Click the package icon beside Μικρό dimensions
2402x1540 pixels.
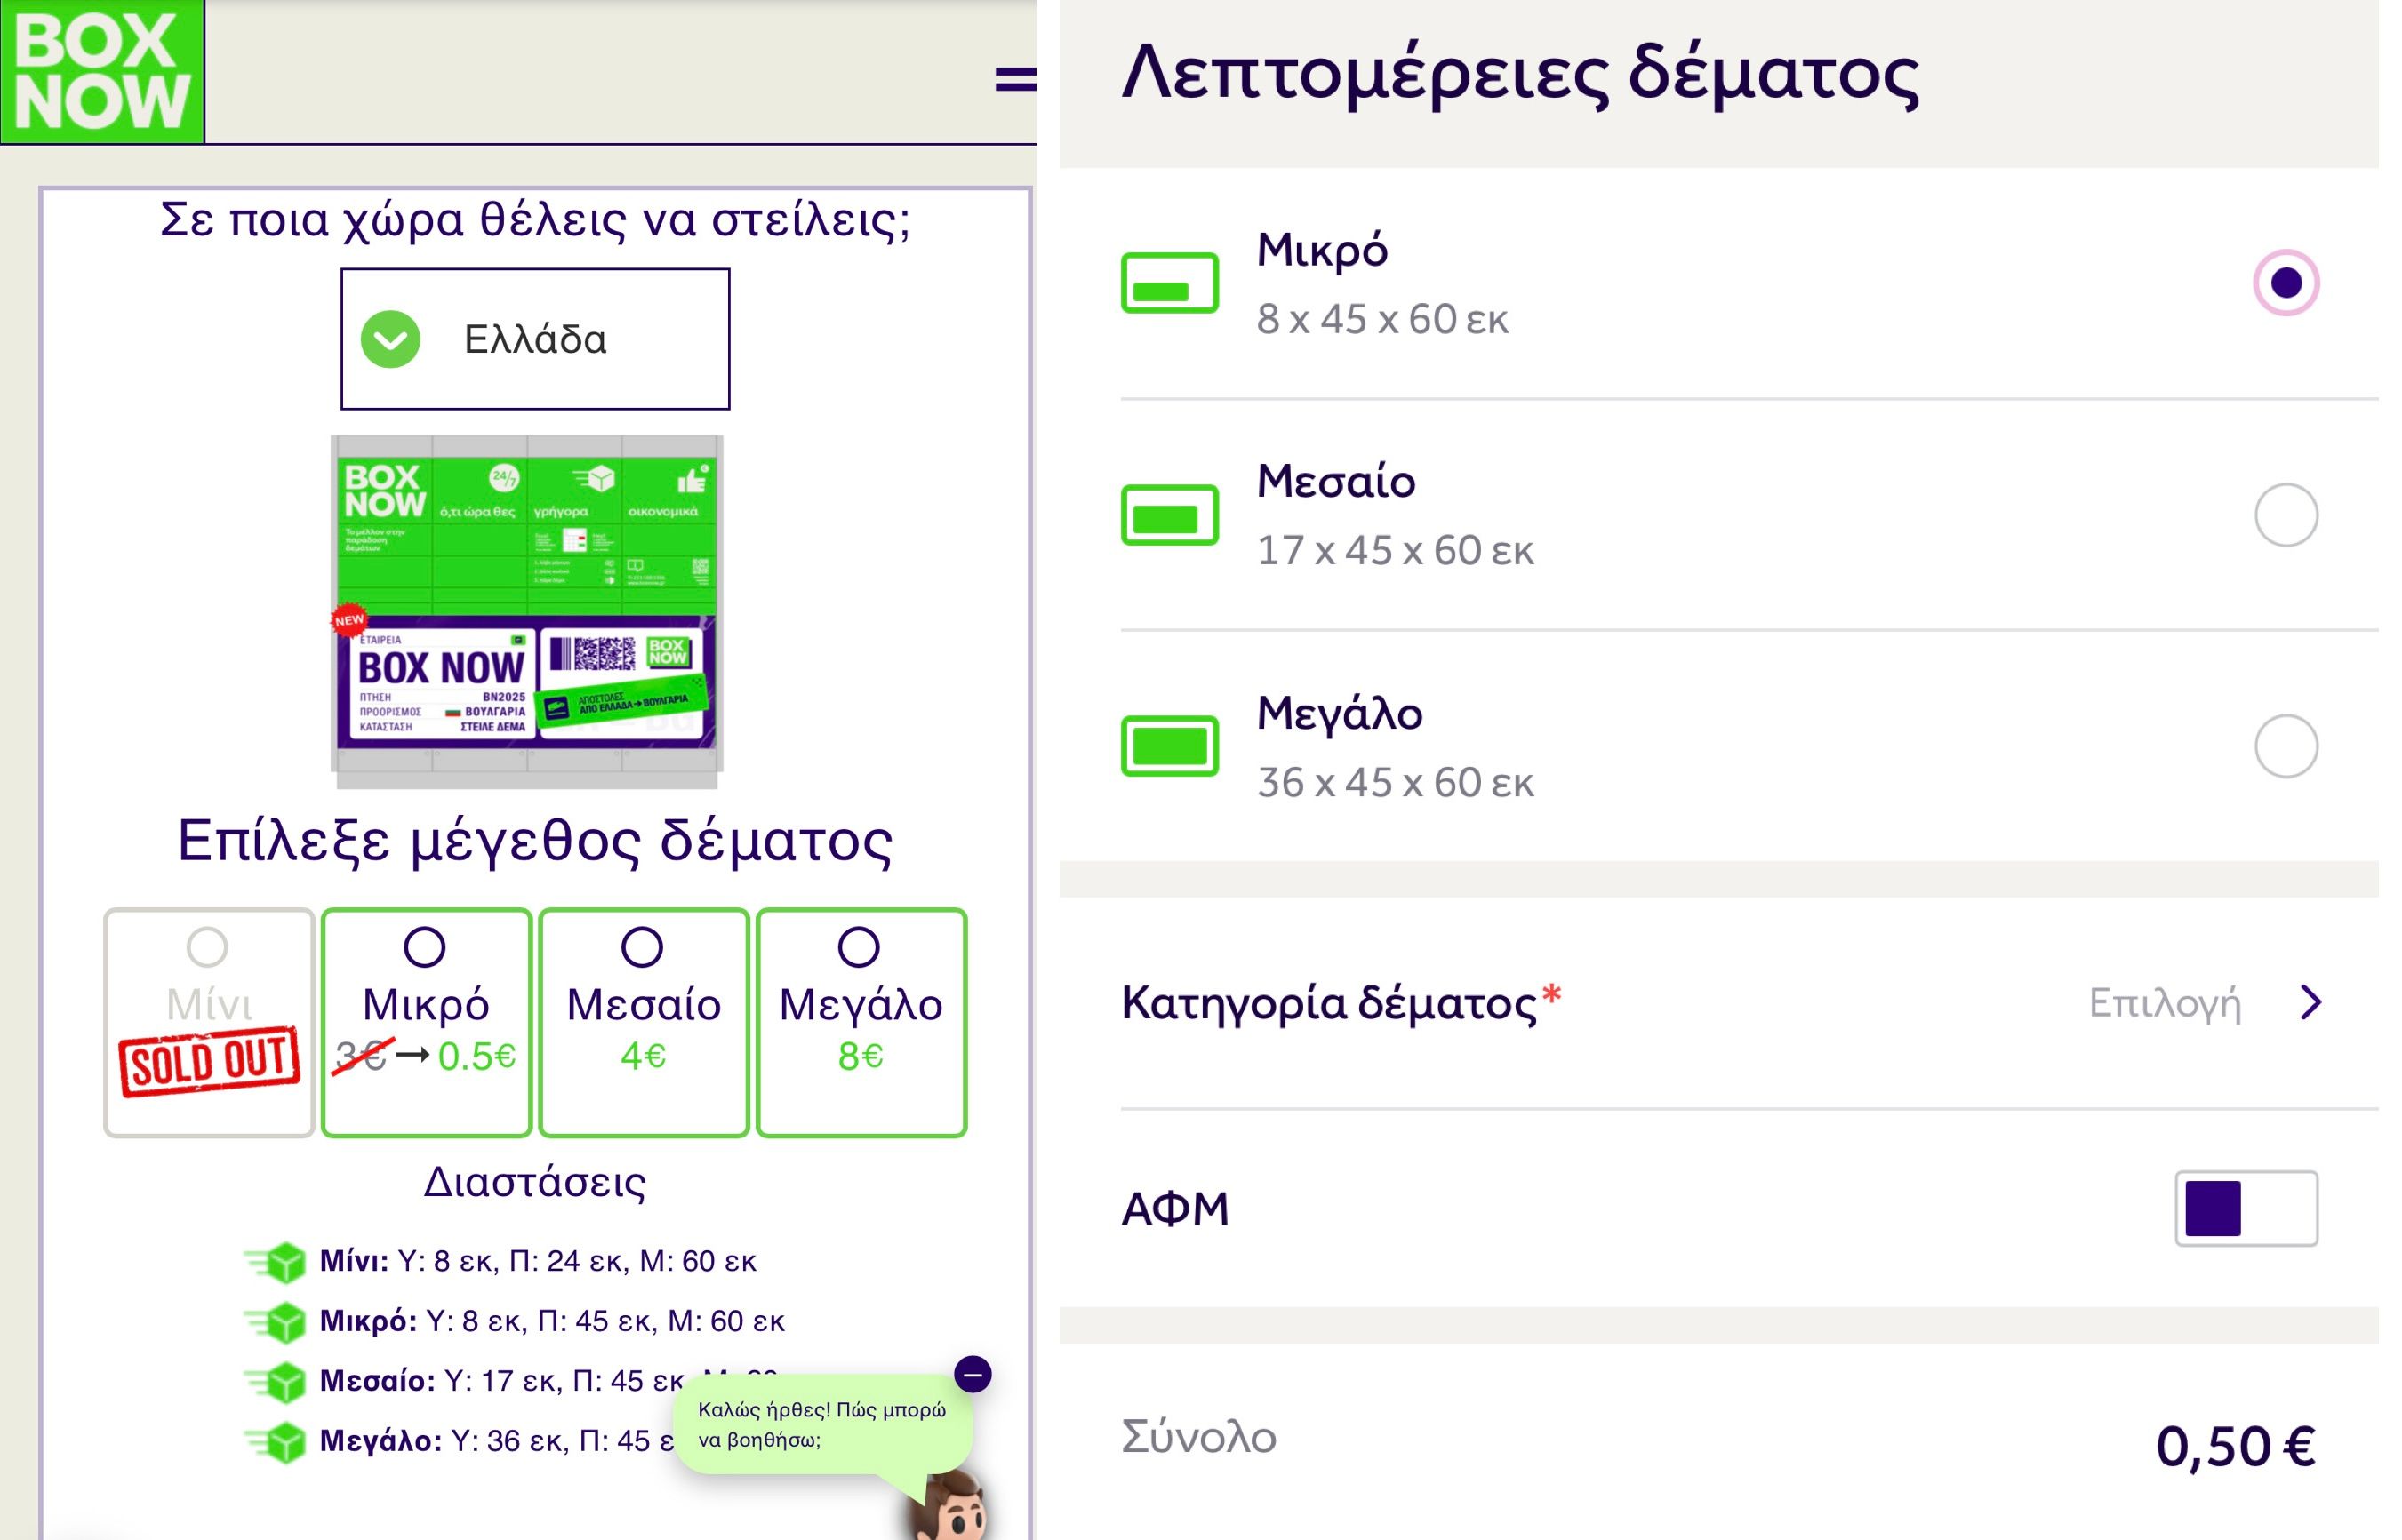(275, 1321)
